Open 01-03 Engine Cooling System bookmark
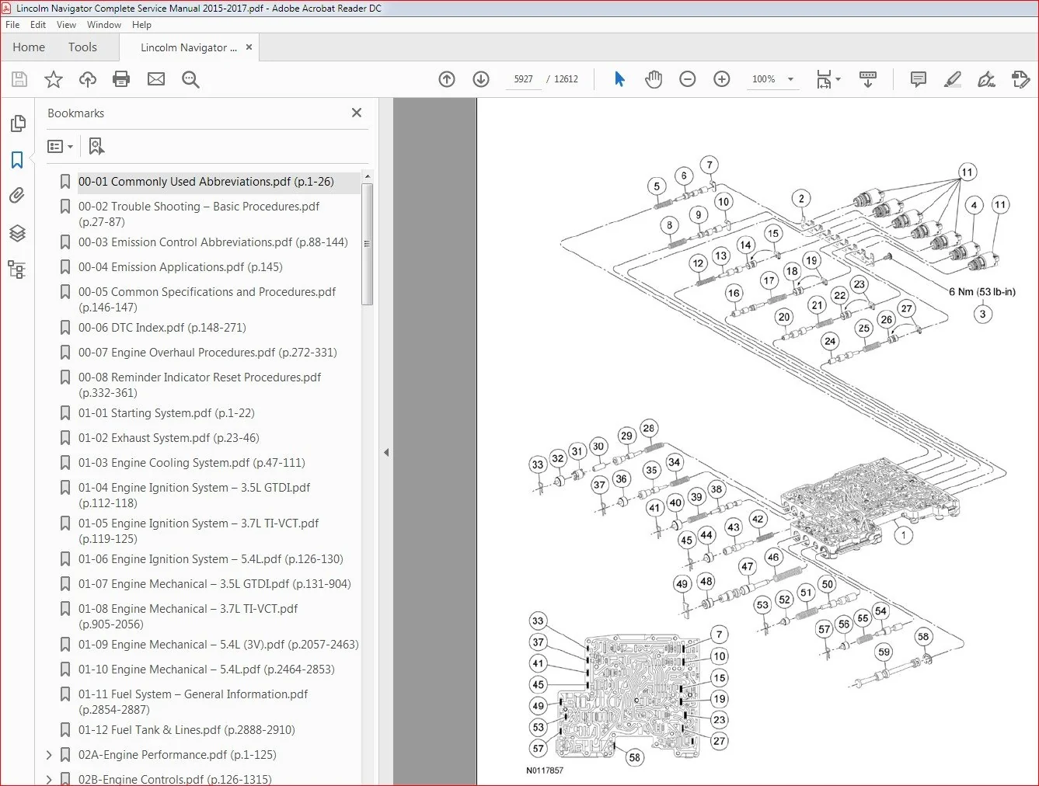Screen dimensions: 1039x786 (191, 463)
